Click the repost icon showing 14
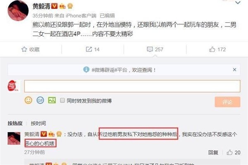The image size is (248, 165). [x=89, y=49]
